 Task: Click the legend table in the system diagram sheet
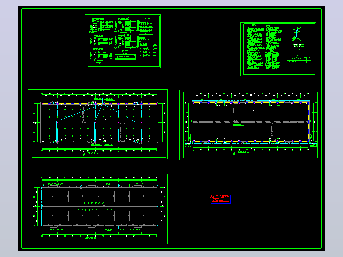point(125,57)
